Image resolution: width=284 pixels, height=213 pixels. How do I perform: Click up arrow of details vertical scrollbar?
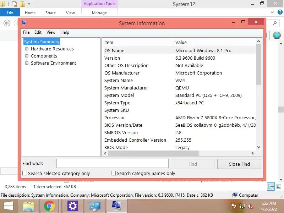coord(259,42)
